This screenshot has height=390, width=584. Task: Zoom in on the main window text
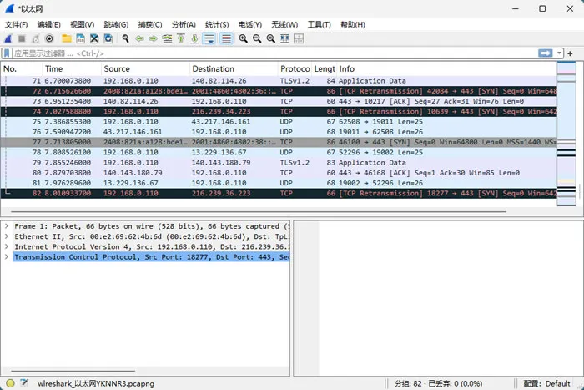pos(244,38)
